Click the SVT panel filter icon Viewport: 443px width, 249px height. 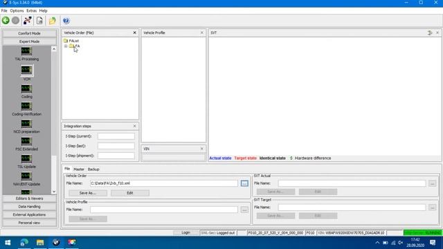pos(430,33)
